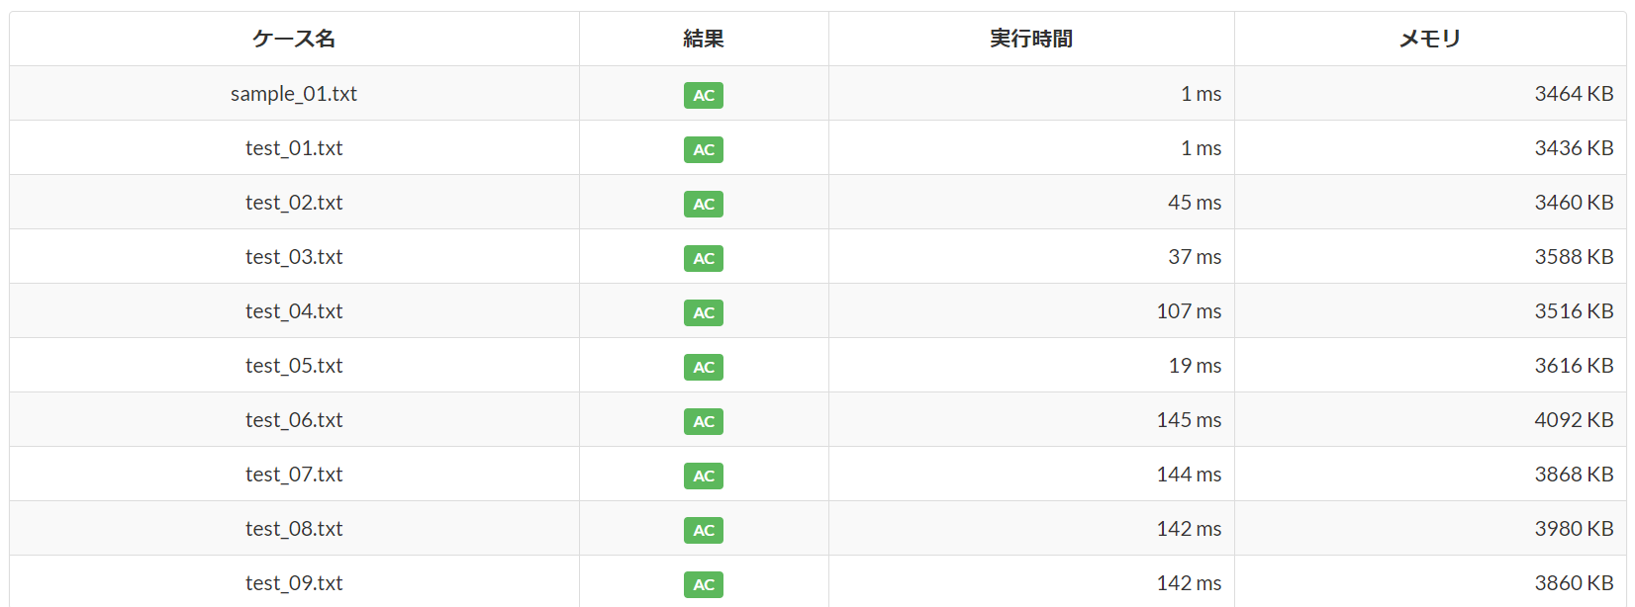
Task: Click the メモリ column header
Action: click(x=1430, y=39)
